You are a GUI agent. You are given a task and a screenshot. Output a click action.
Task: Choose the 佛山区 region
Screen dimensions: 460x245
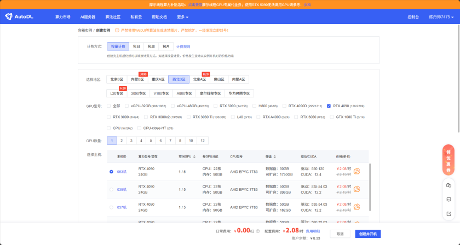coord(219,79)
